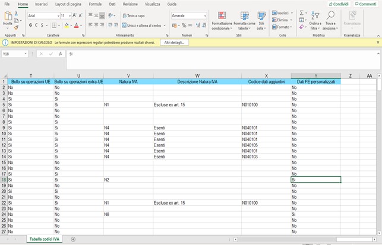Image resolution: width=382 pixels, height=245 pixels.
Task: Apply thousands separator 000 icon
Action: tap(190, 26)
